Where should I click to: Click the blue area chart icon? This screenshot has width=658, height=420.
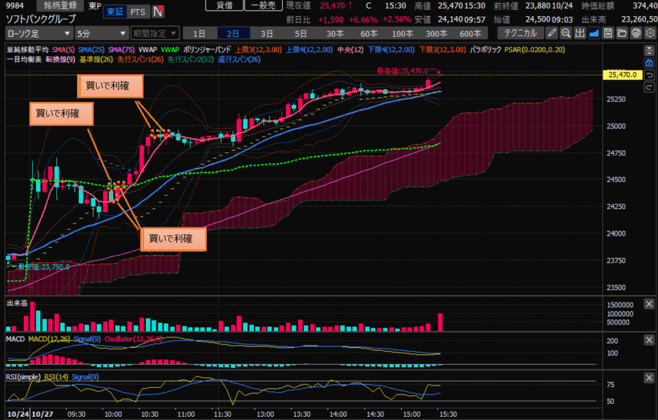point(594,33)
